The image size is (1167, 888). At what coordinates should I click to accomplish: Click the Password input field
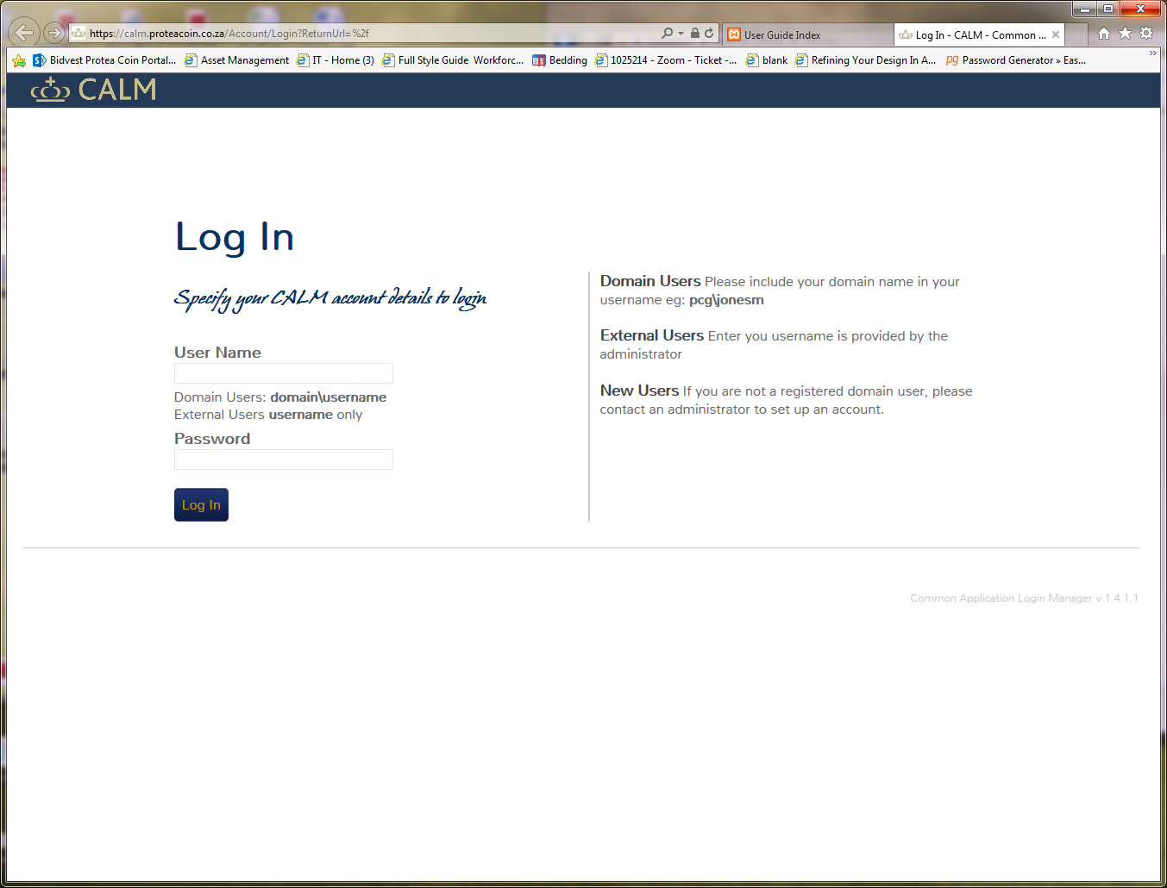pyautogui.click(x=284, y=460)
